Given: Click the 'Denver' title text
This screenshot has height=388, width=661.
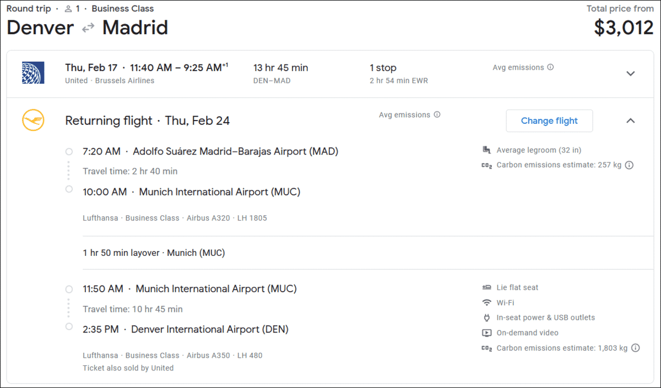Looking at the screenshot, I should (x=40, y=28).
